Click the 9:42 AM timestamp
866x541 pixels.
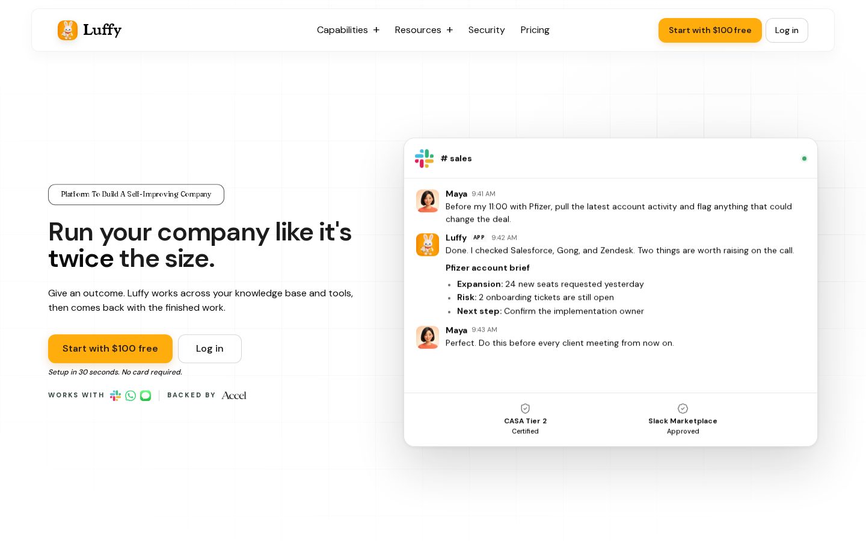[x=504, y=238]
